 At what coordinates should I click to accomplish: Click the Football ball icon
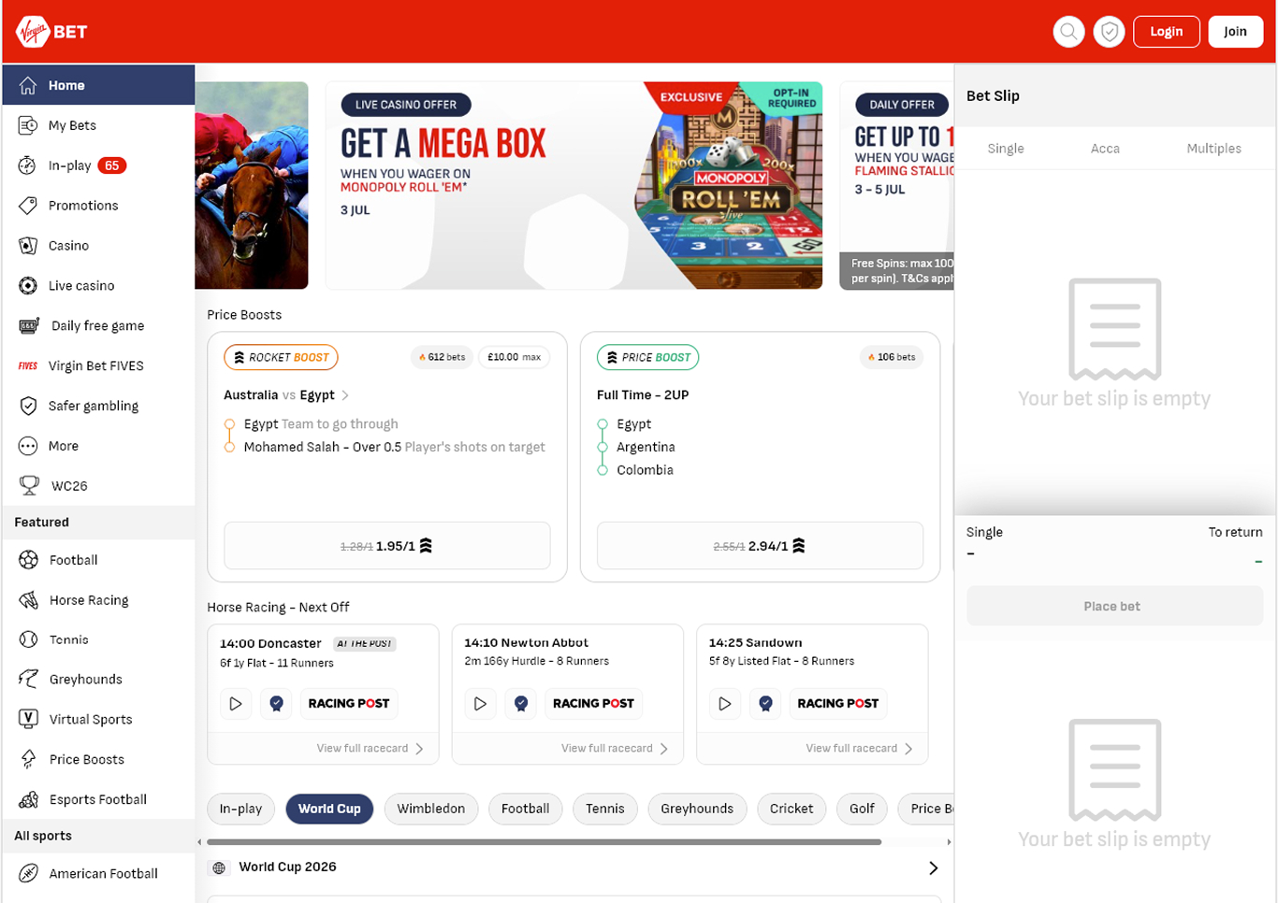[29, 560]
